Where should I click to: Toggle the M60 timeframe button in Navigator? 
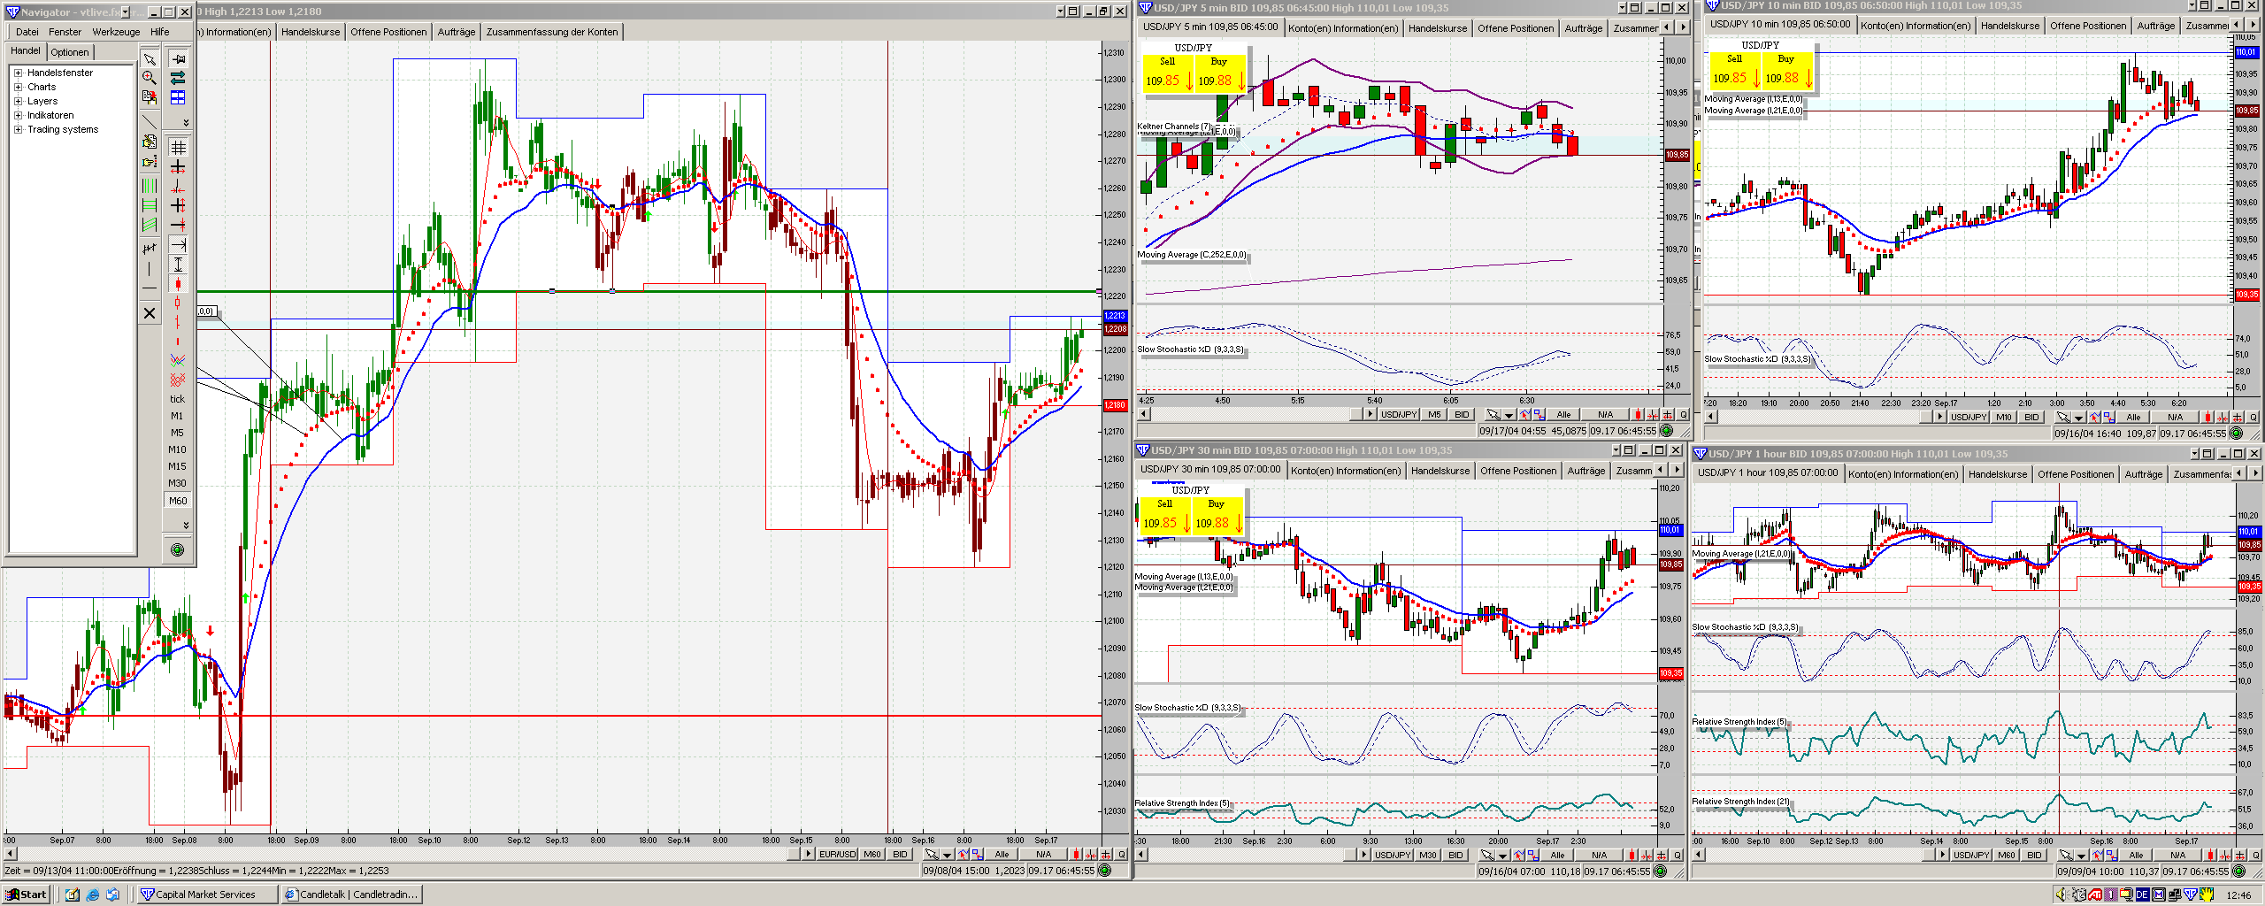[177, 501]
